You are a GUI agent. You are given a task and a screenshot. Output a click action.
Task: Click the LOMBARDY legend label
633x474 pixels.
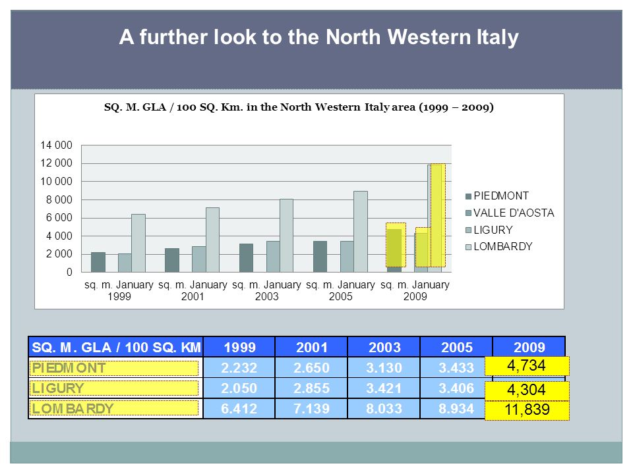pyautogui.click(x=503, y=246)
